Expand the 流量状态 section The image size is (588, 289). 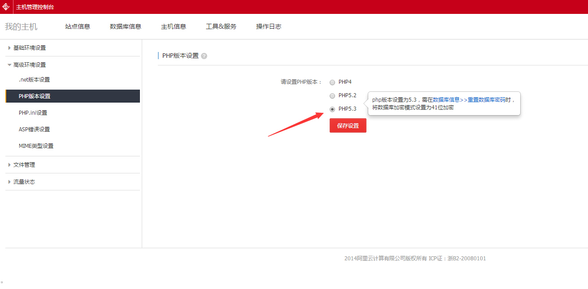click(24, 182)
